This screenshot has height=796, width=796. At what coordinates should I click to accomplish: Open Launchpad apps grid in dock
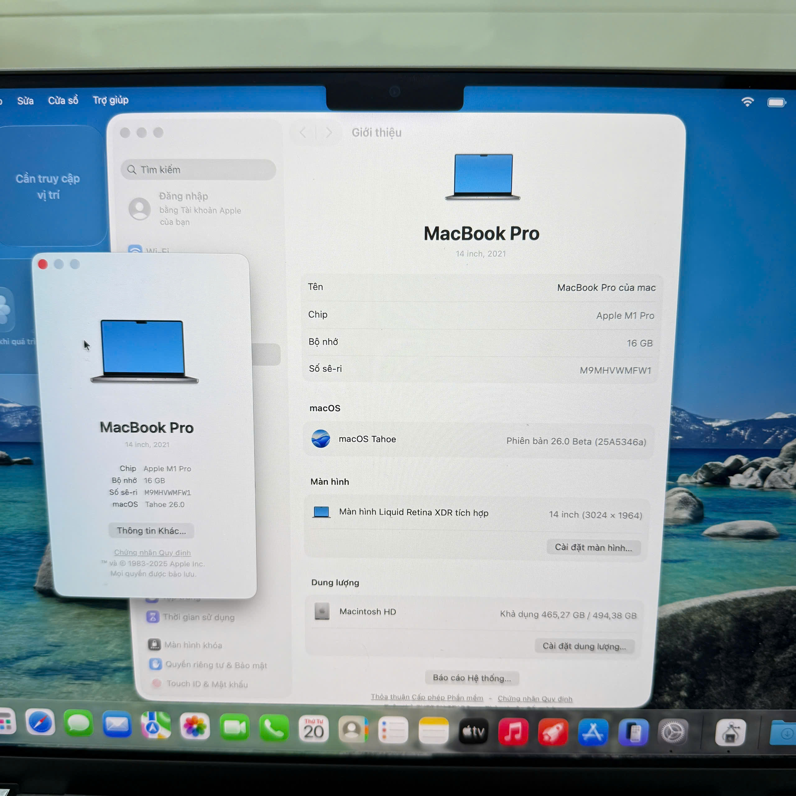tap(7, 721)
